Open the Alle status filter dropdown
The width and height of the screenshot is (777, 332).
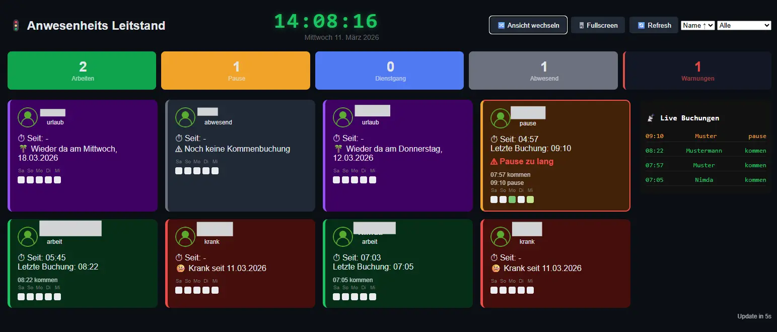click(x=744, y=25)
